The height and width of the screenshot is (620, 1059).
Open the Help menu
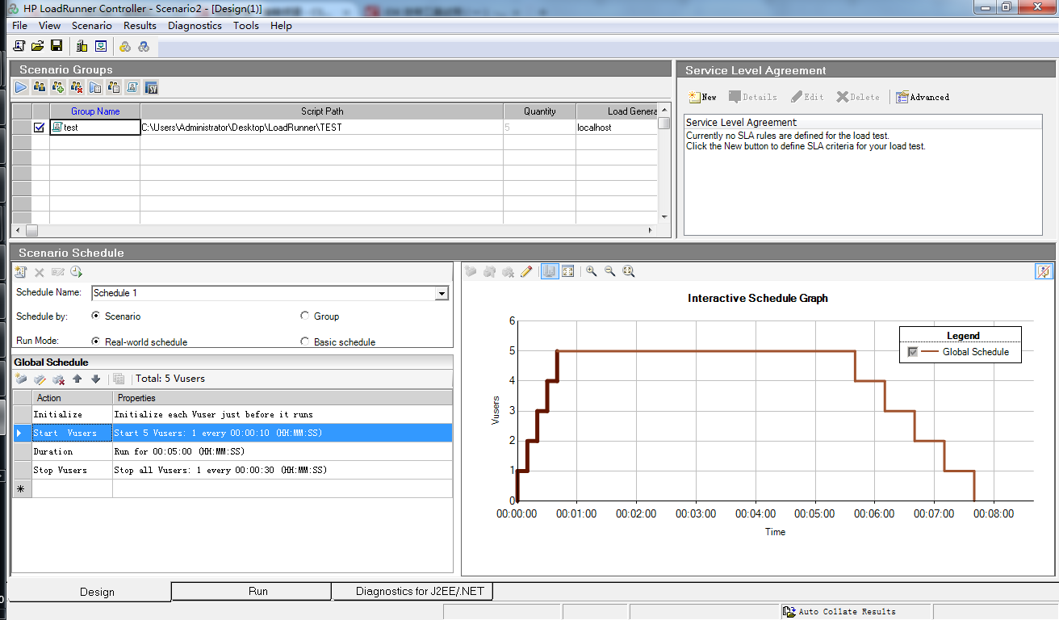[281, 25]
